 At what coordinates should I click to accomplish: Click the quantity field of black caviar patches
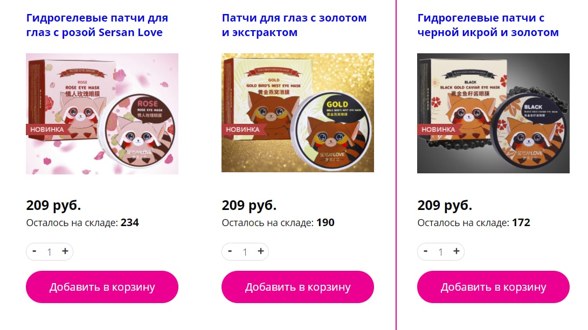(x=441, y=252)
